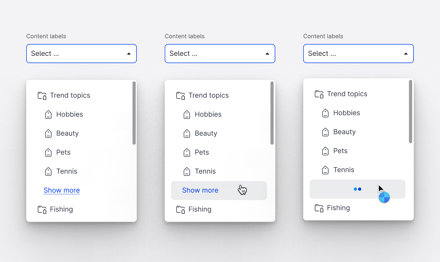Click the scrollbar in the first dropdown list
The height and width of the screenshot is (262, 440).
click(x=134, y=113)
